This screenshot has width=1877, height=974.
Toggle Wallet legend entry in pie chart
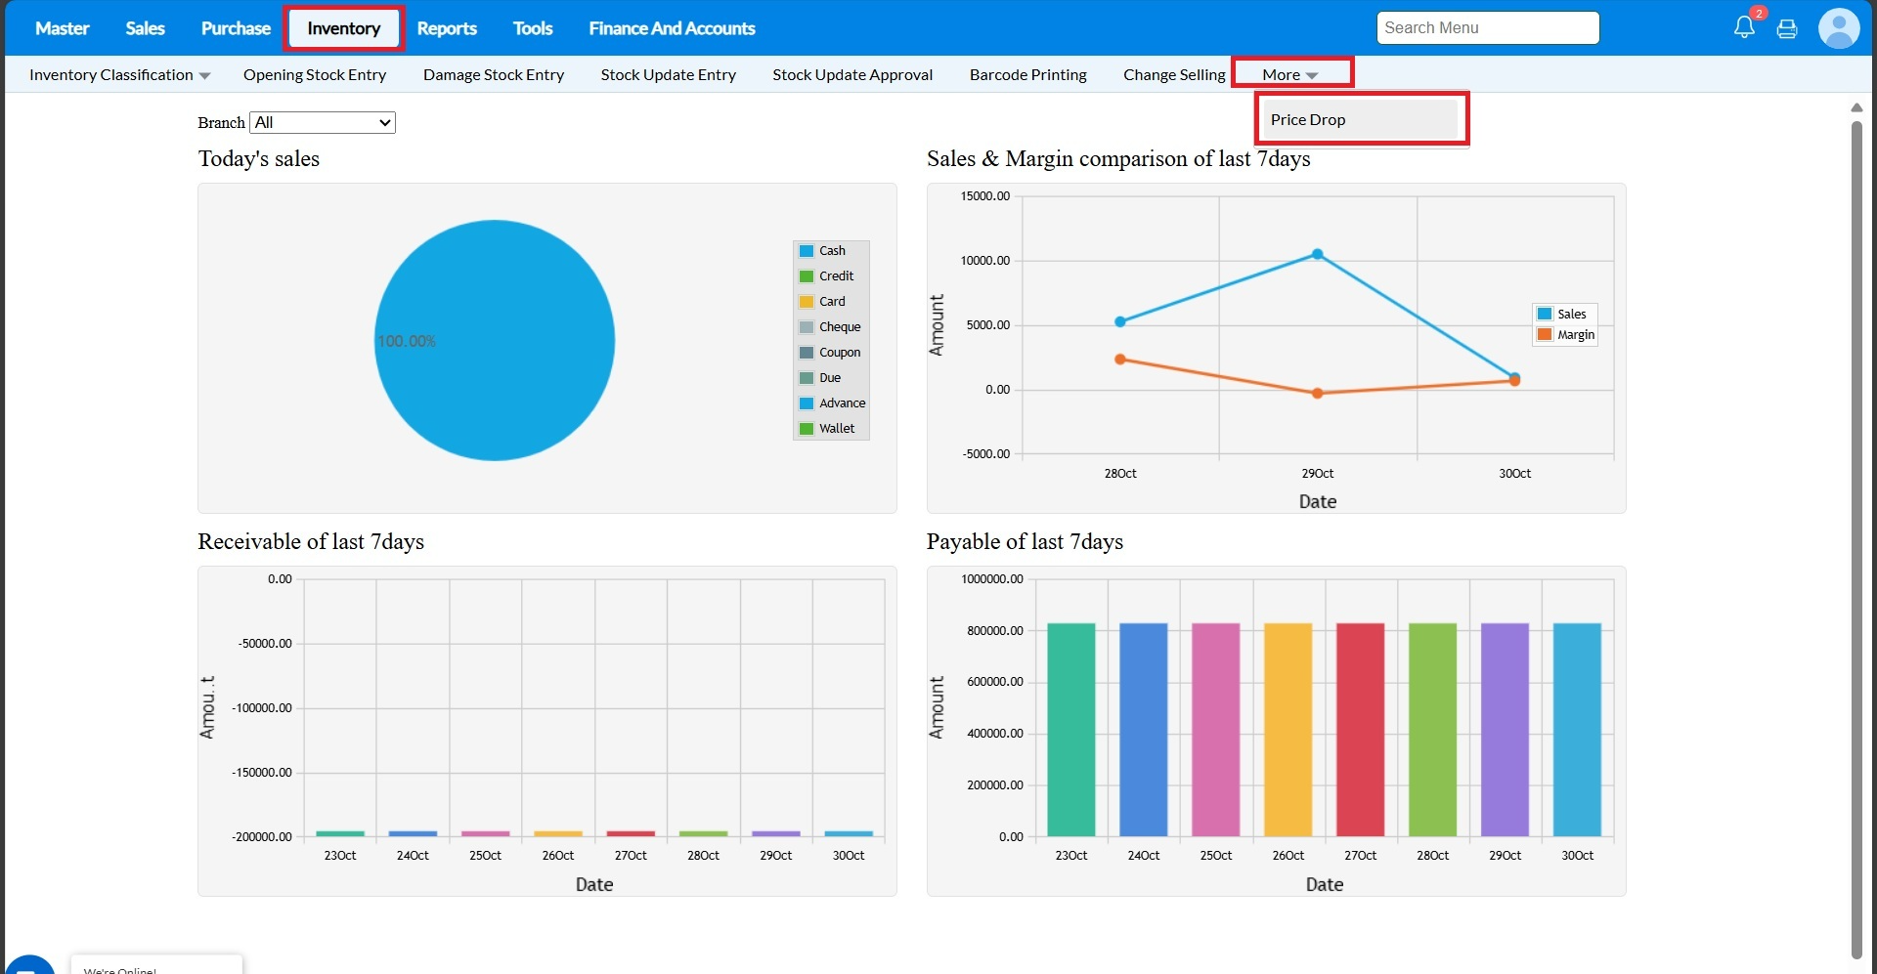click(827, 429)
